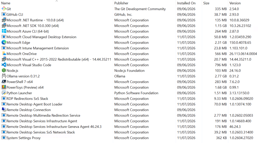Select Remote Desktop Multimedia Redirection Service name
The image size is (260, 143).
pyautogui.click(x=43, y=115)
